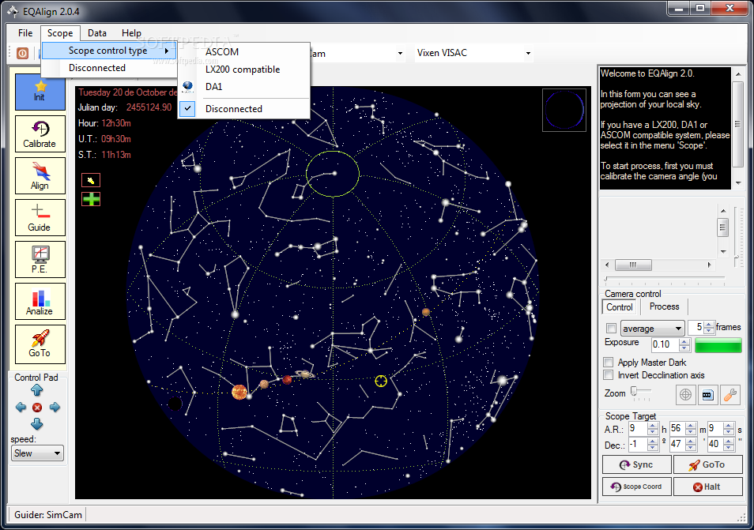
Task: Click the Scope Coord button
Action: [x=637, y=487]
